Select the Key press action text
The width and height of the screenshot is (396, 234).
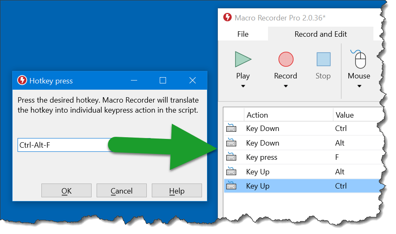point(262,157)
